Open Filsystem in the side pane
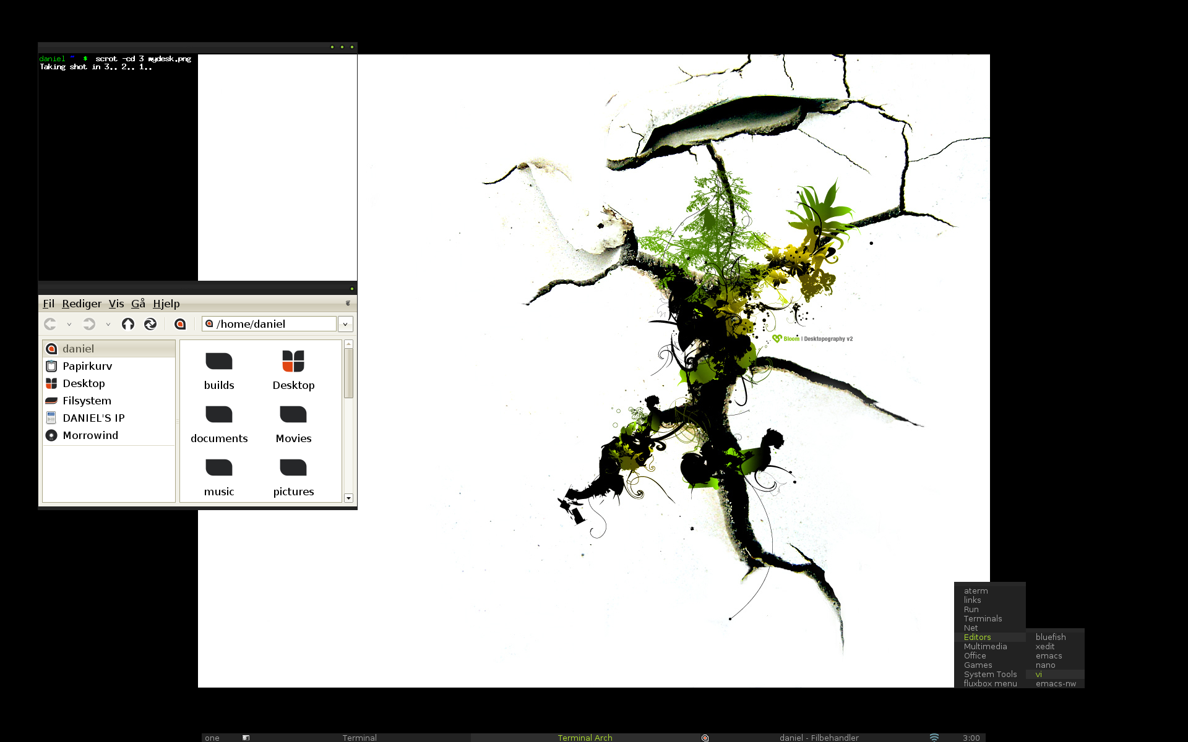 point(109,401)
